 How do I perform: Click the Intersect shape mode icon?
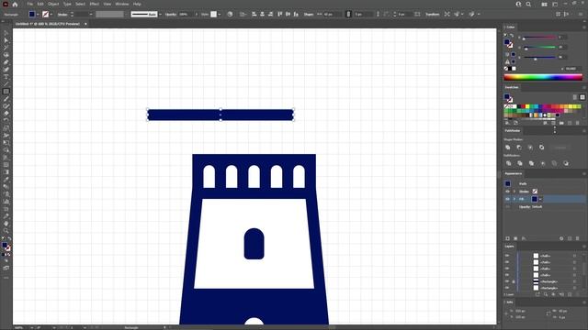[530, 148]
